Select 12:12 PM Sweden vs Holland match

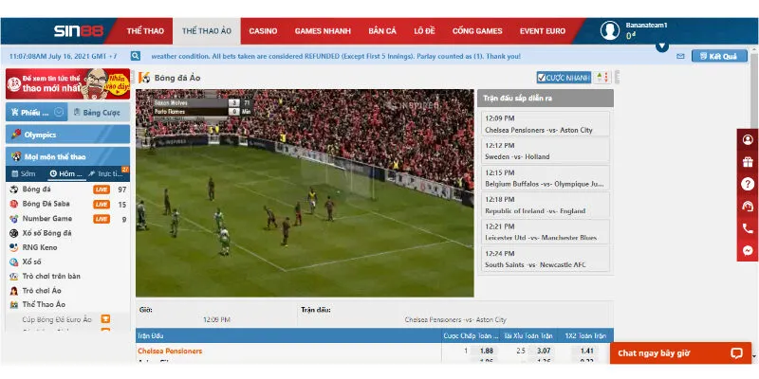point(546,152)
